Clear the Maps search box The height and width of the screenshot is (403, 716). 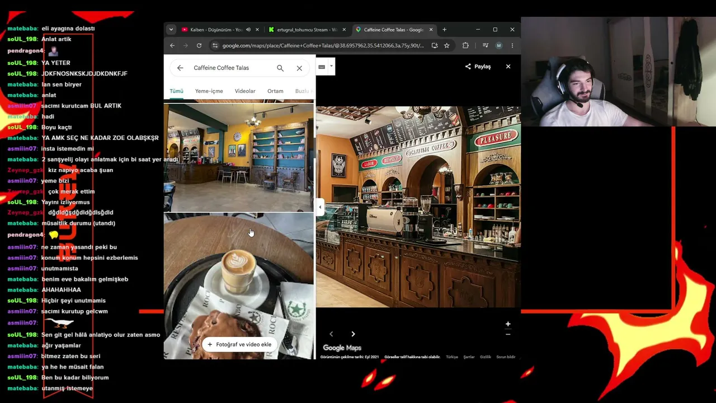pos(299,68)
